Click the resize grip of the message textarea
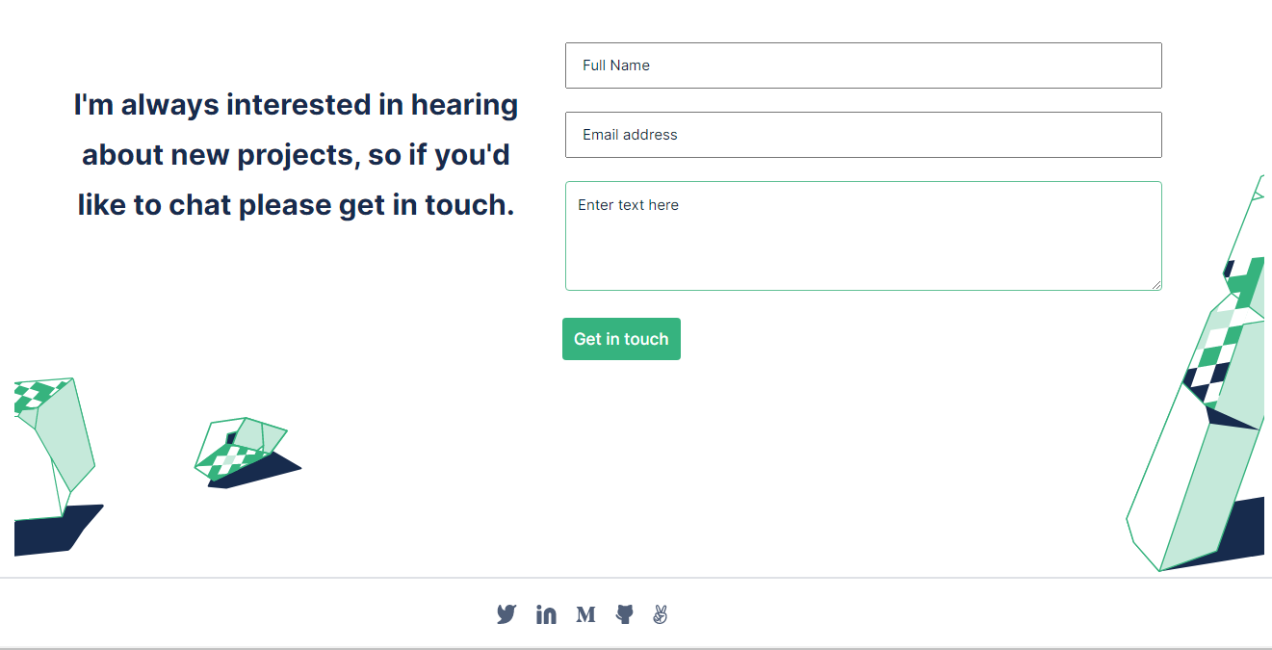The width and height of the screenshot is (1272, 650). pyautogui.click(x=1155, y=282)
